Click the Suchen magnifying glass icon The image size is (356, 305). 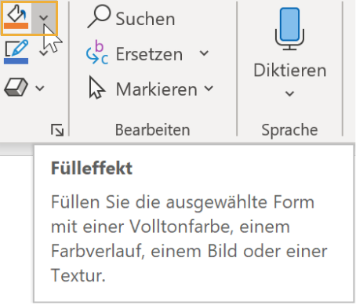click(x=100, y=16)
